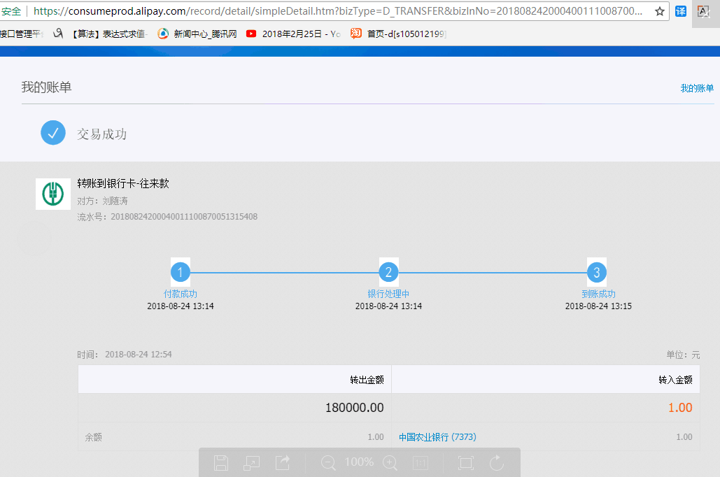The image size is (720, 477).
Task: Click the enlarge-window icon in the viewer toolbar
Action: 251,463
